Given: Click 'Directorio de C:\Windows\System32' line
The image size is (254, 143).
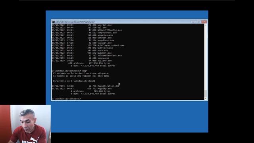Looking at the screenshot, I should pyautogui.click(x=74, y=81).
